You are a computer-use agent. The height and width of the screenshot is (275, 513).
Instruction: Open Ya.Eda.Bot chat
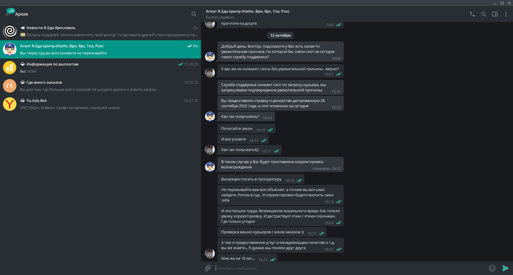click(100, 104)
